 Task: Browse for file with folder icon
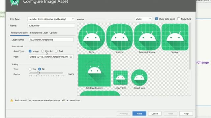click(71, 57)
